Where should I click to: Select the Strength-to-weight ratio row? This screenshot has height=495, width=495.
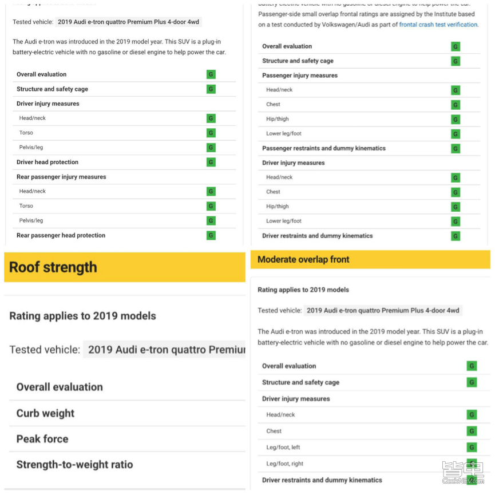click(x=127, y=465)
